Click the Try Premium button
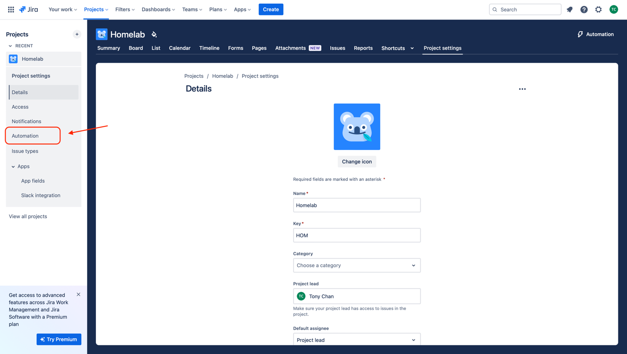 click(x=59, y=339)
